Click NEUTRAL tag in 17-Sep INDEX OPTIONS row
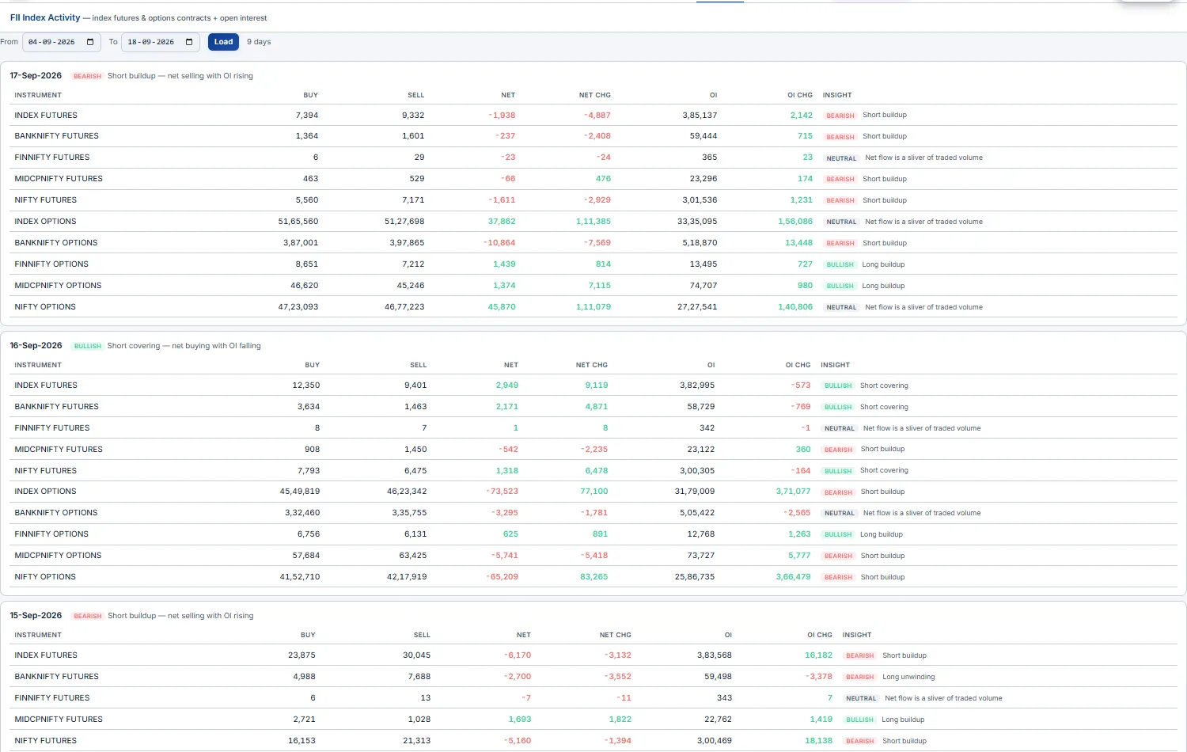The width and height of the screenshot is (1187, 752). tap(841, 222)
